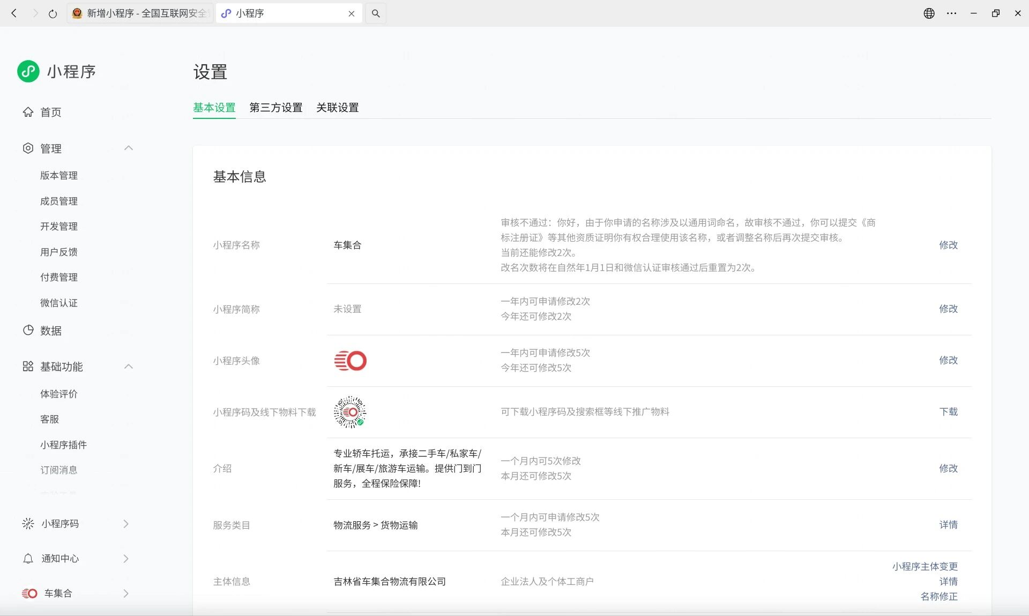Viewport: 1029px width, 616px height.
Task: Open 首页 home icon in sidebar
Action: tap(28, 112)
